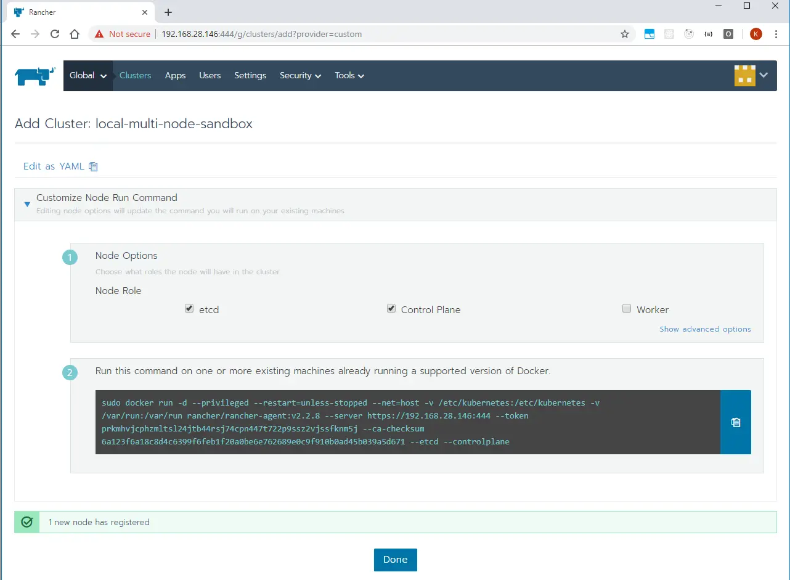Screen dimensions: 790x580
Task: Close the Rancher browser tab
Action: tap(145, 12)
